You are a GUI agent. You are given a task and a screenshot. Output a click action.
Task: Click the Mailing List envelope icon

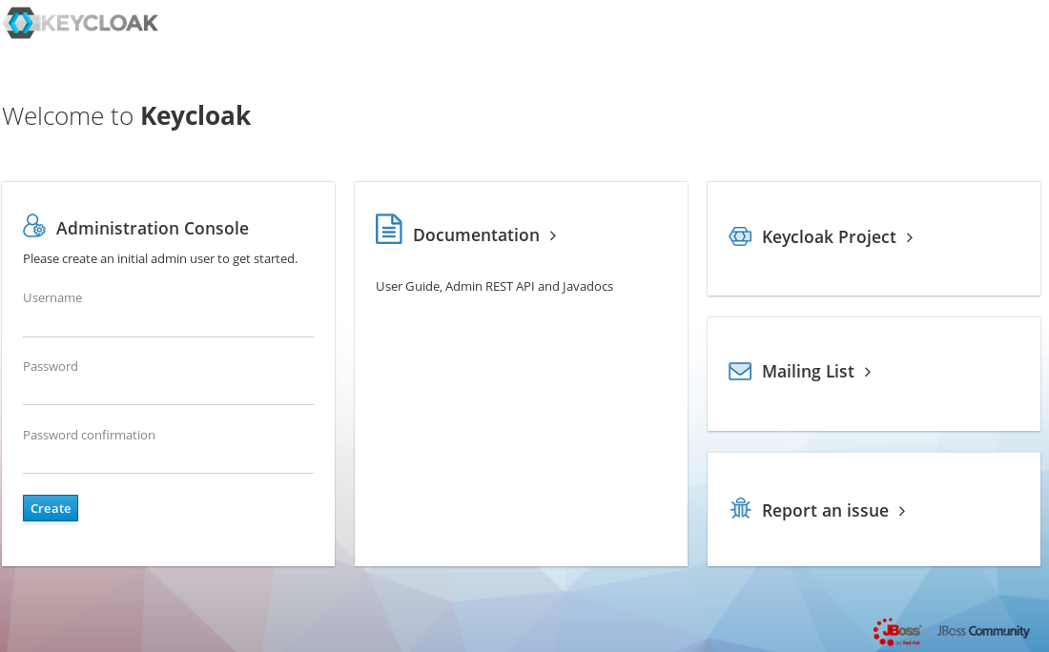pos(740,371)
